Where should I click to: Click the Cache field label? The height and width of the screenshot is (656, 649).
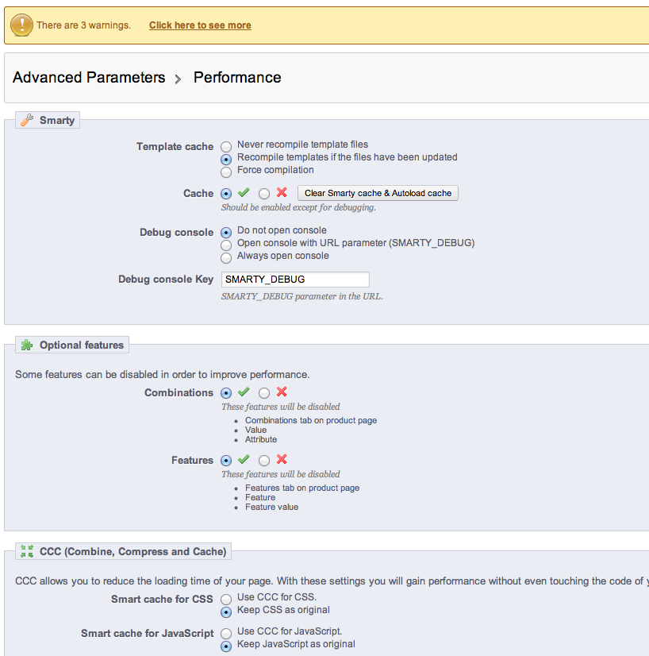(198, 193)
